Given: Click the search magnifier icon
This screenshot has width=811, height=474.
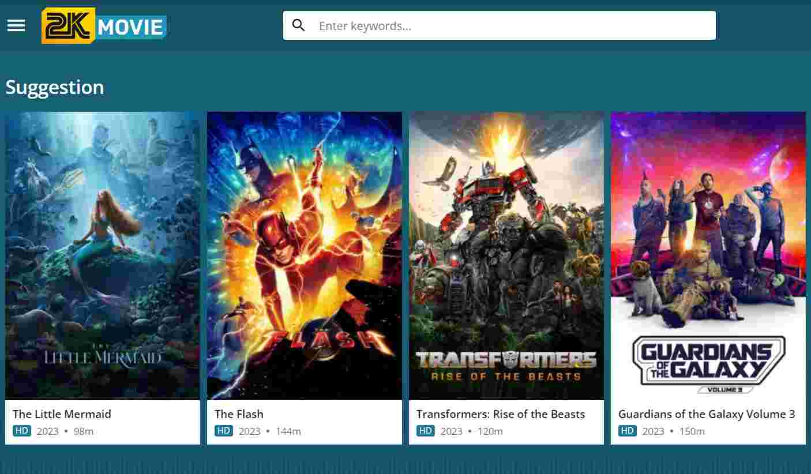Looking at the screenshot, I should coord(298,25).
